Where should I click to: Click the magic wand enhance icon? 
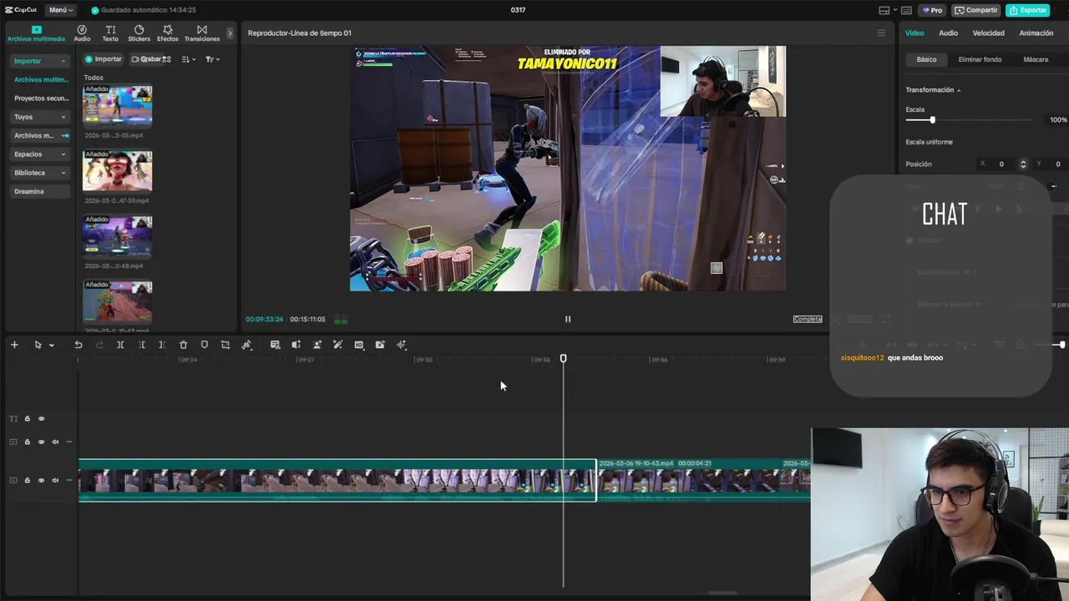click(337, 345)
